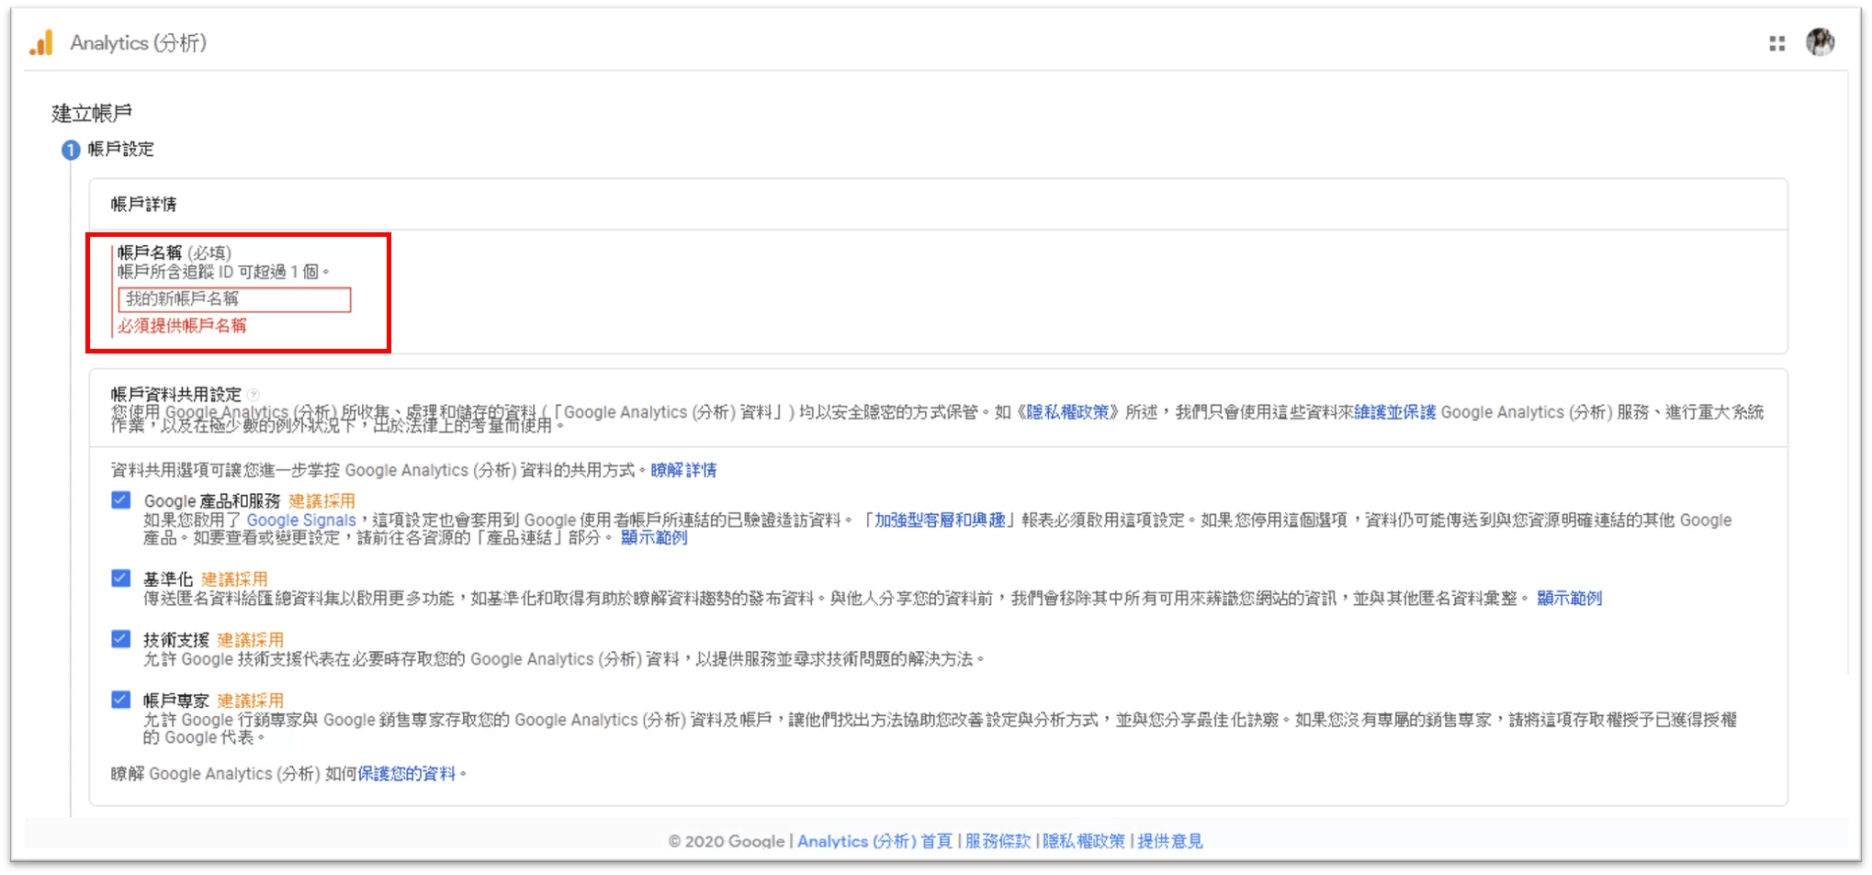Click the Analytics (分析) header title
This screenshot has width=1872, height=875.
[139, 43]
